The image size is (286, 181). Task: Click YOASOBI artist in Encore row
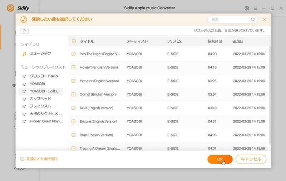point(134,121)
